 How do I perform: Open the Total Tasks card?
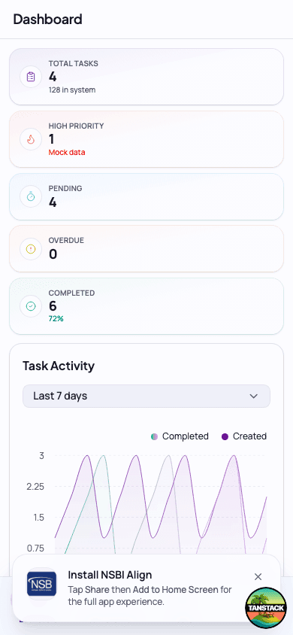point(146,77)
